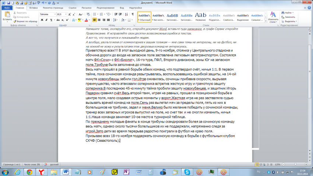The image size is (313, 176).
Task: Click the Вставить paste button
Action: [x=7, y=17]
